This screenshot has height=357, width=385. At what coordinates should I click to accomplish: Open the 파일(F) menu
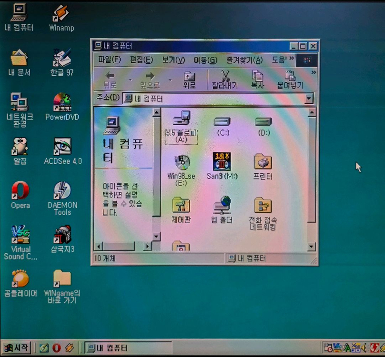(109, 60)
